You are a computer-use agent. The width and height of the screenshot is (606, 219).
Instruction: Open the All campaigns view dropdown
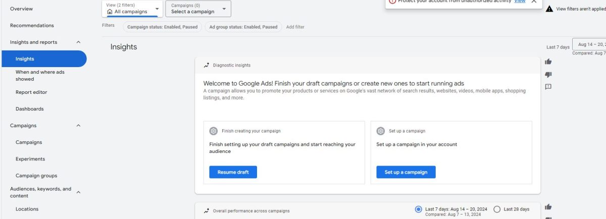point(132,9)
